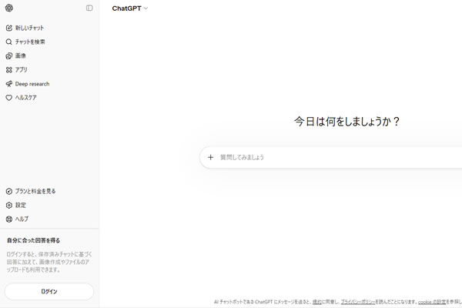This screenshot has height=308, width=462.
Task: Open the cookie の設定 link
Action: (x=432, y=302)
